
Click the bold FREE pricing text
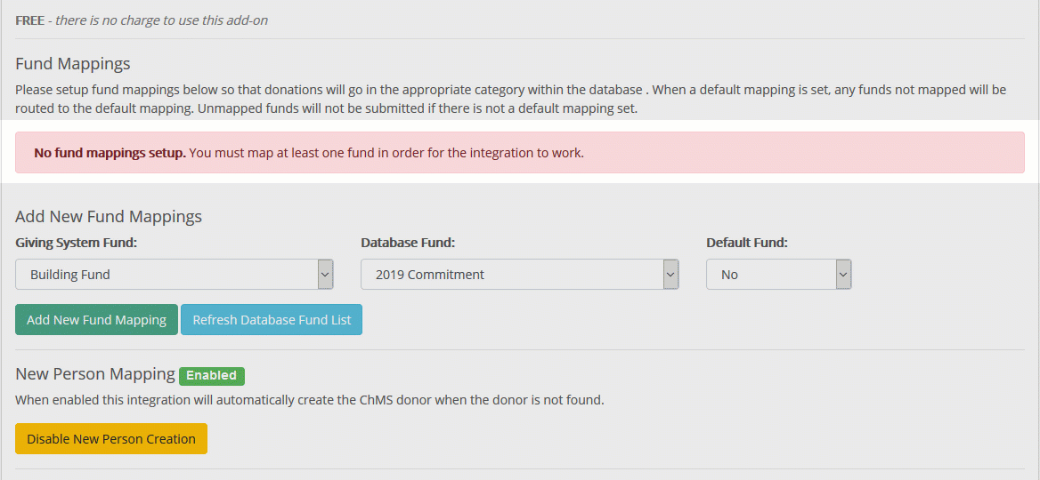(x=29, y=20)
